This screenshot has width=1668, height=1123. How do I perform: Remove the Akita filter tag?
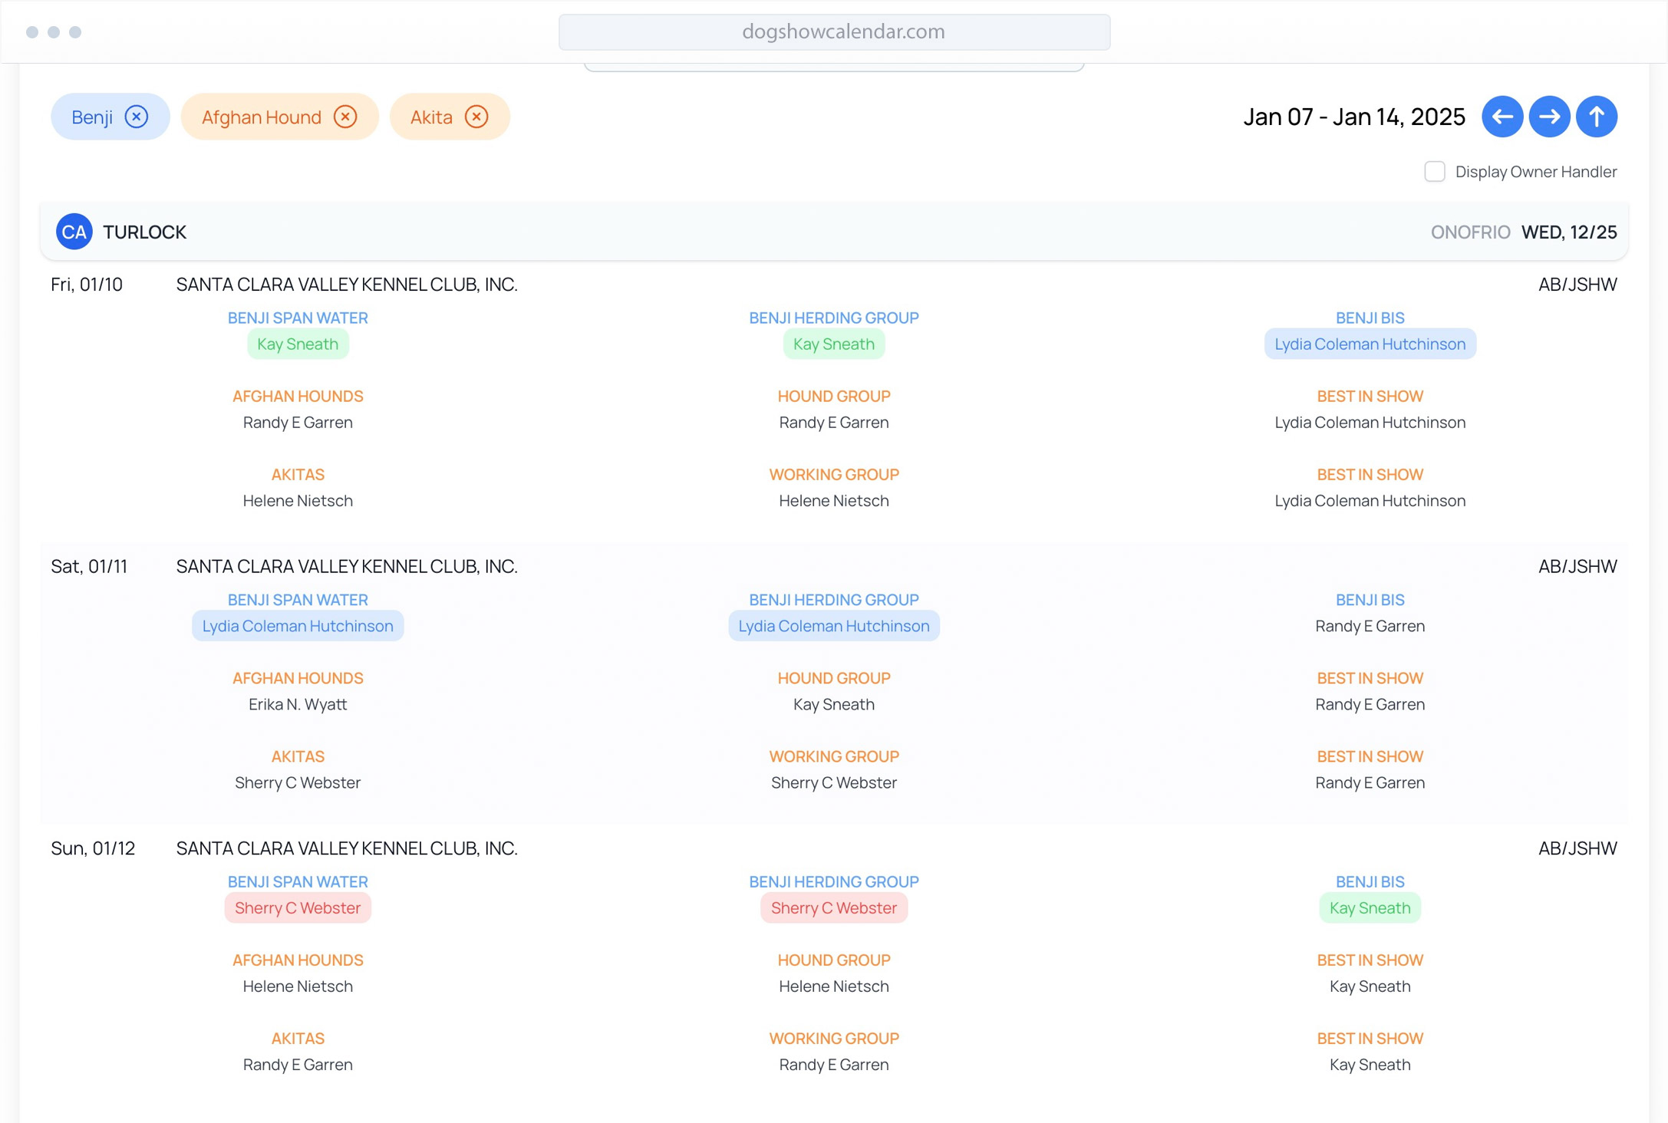pyautogui.click(x=476, y=117)
